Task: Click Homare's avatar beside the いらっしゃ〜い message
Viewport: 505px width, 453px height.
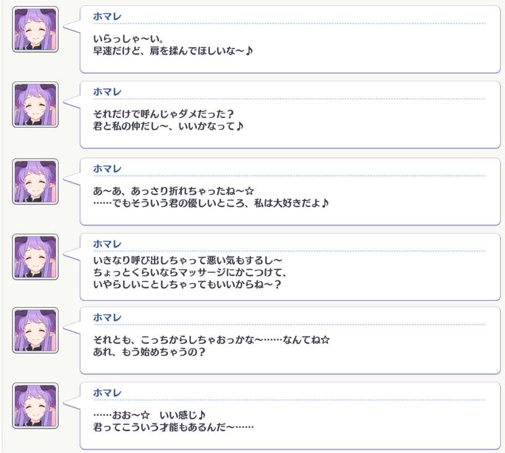Action: [x=35, y=29]
